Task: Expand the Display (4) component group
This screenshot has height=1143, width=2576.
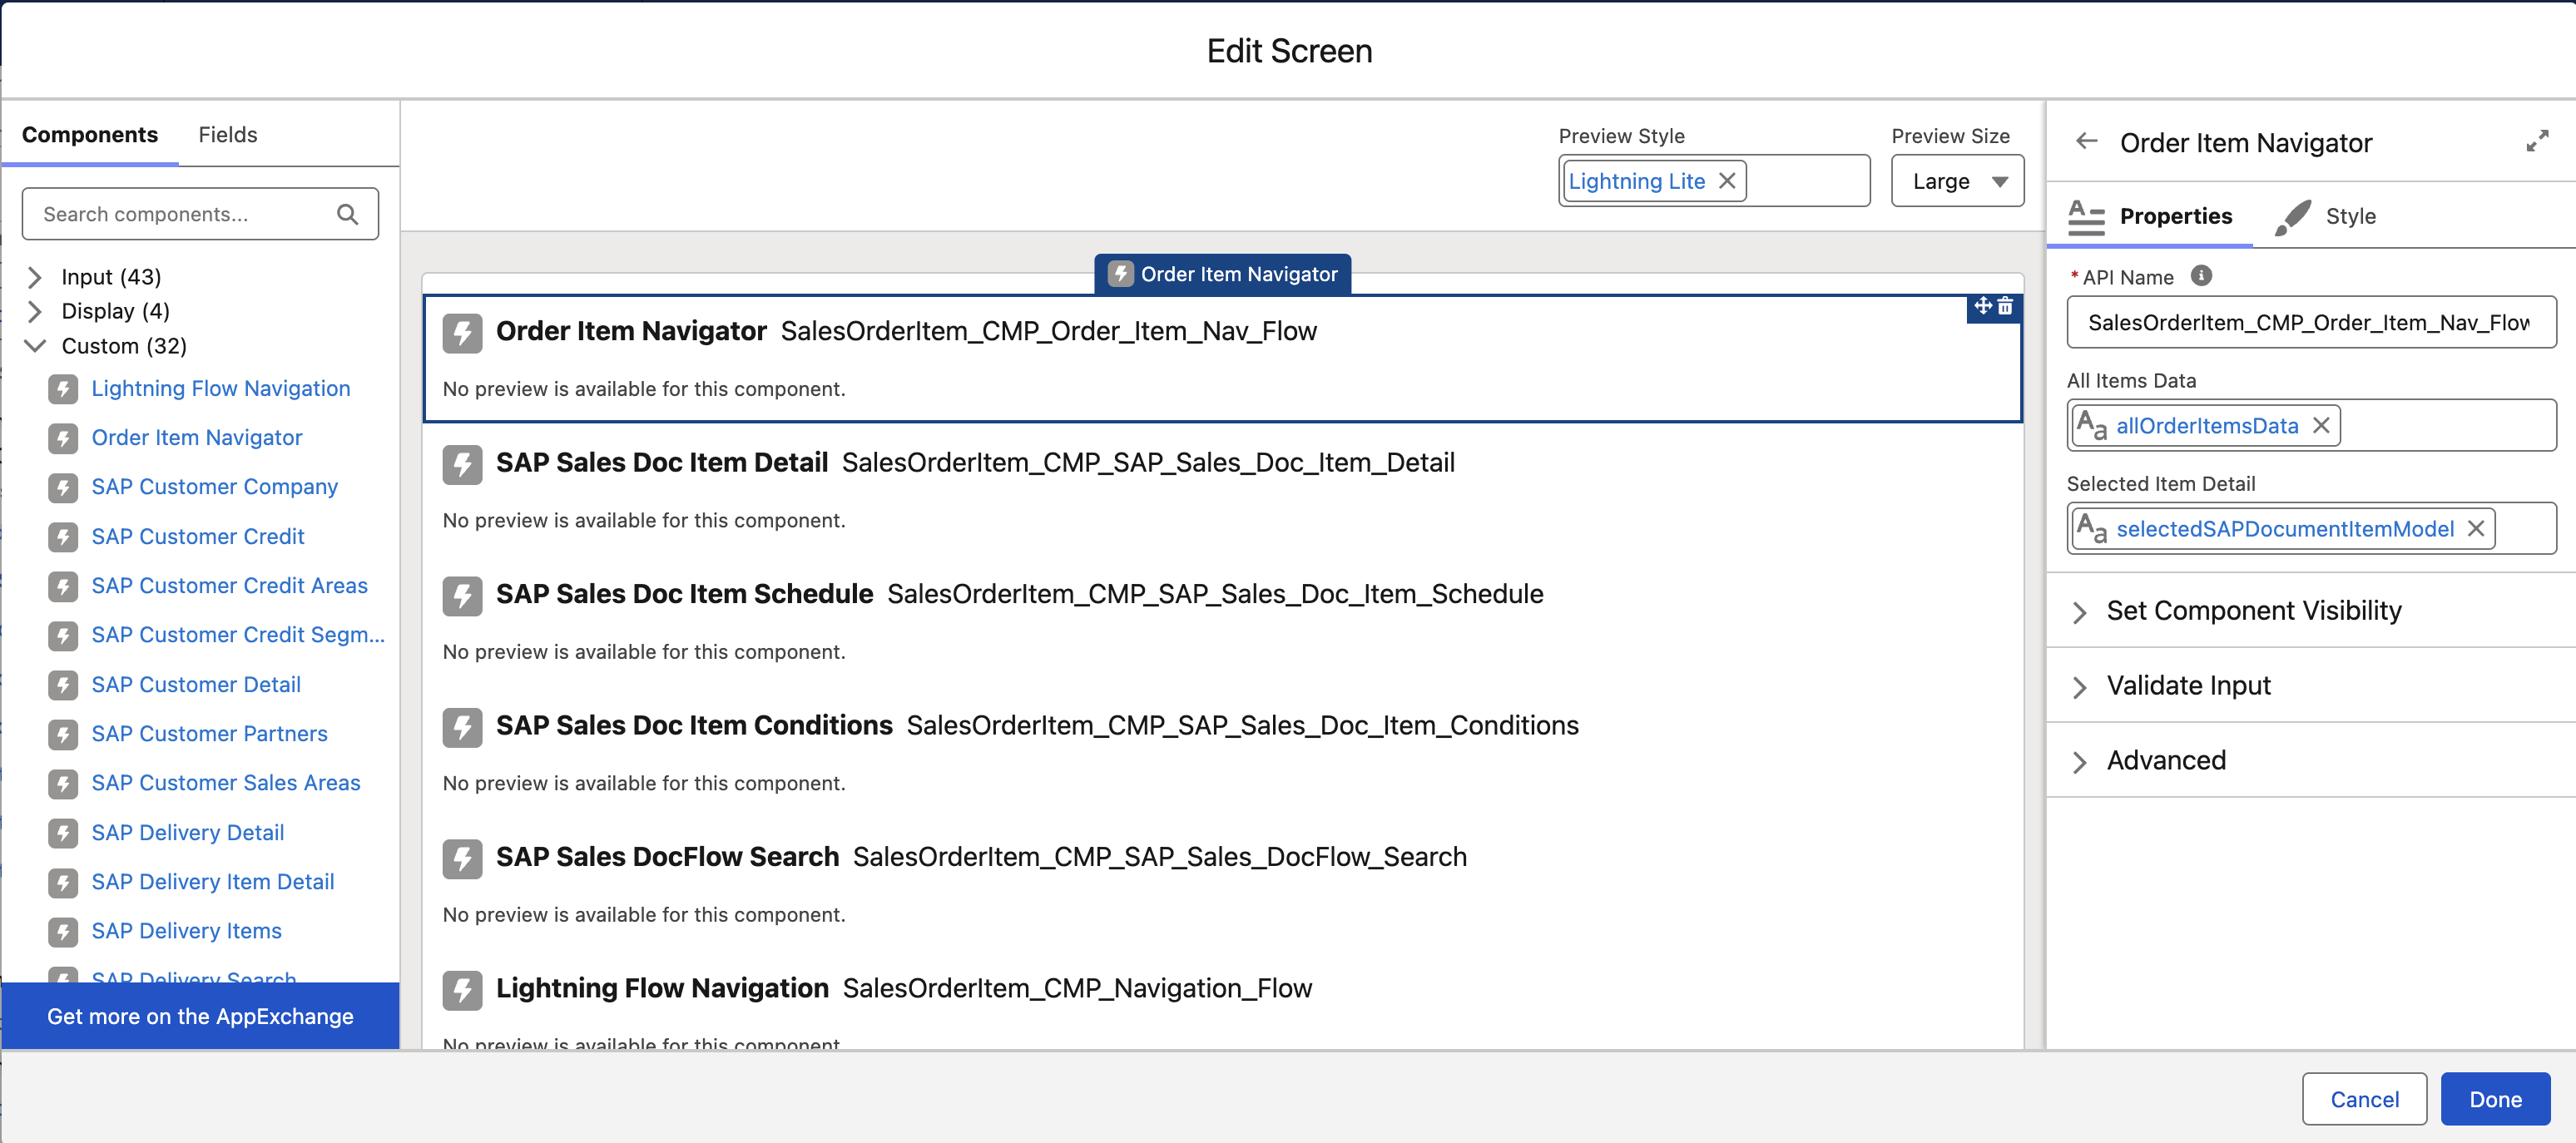Action: click(x=35, y=311)
